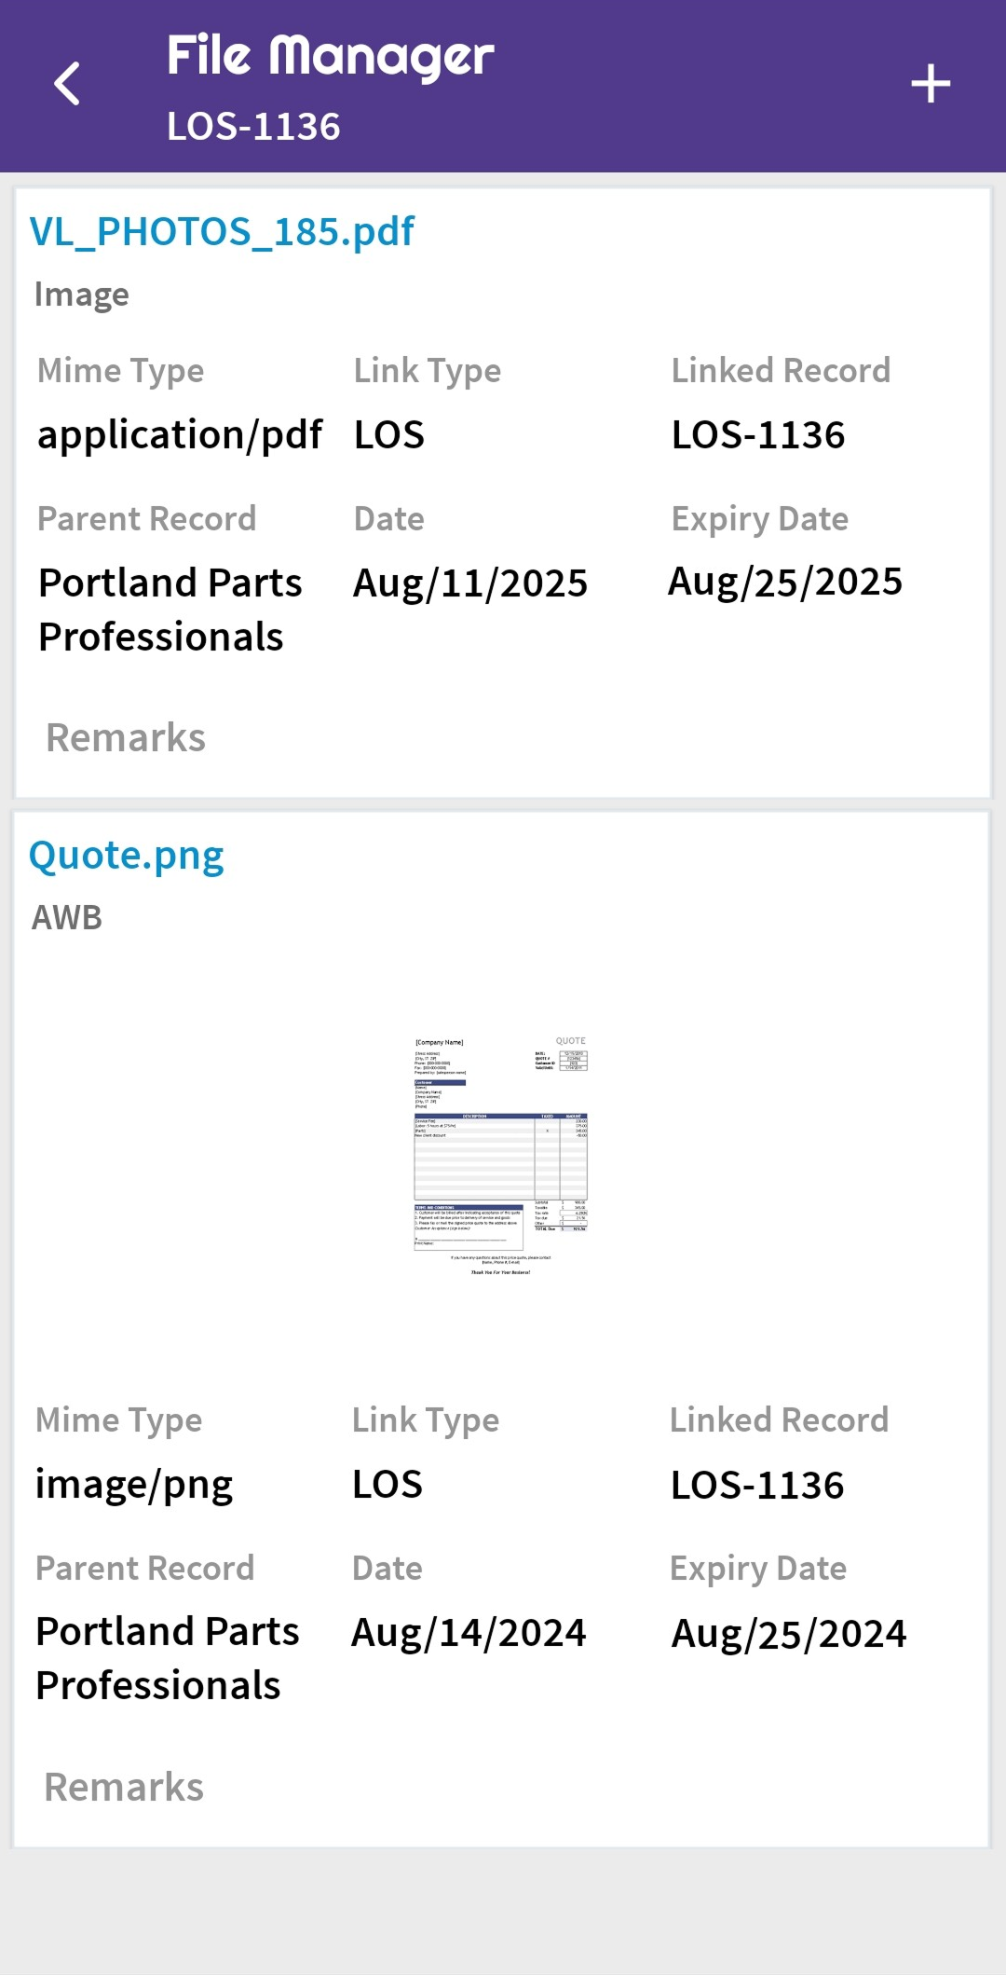Click the application/pdf mime type value
The height and width of the screenshot is (1975, 1006).
180,435
